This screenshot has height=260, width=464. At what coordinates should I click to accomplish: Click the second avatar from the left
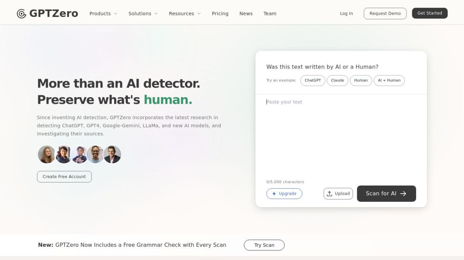[63, 154]
